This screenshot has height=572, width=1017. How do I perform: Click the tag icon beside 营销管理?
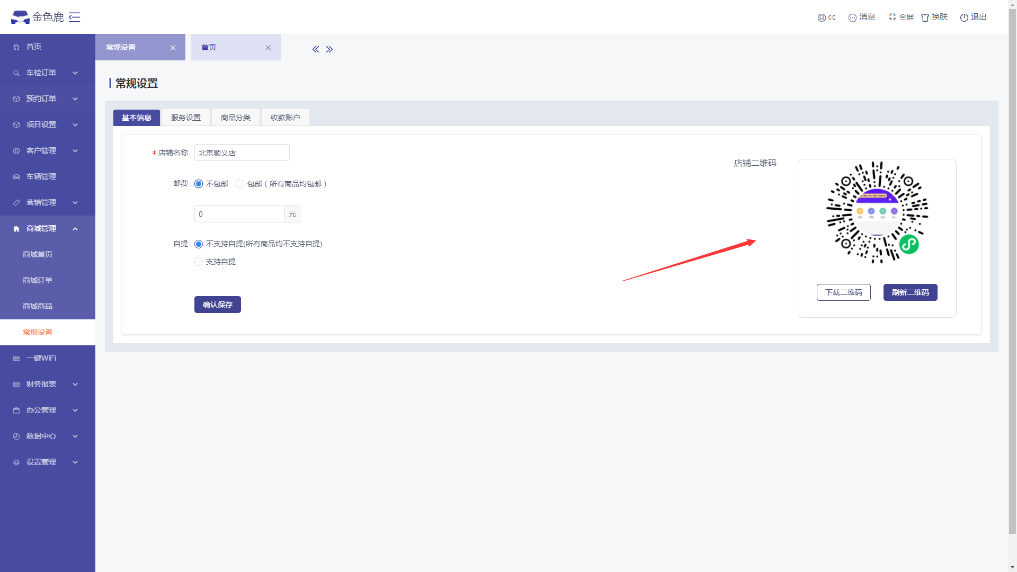coord(16,203)
